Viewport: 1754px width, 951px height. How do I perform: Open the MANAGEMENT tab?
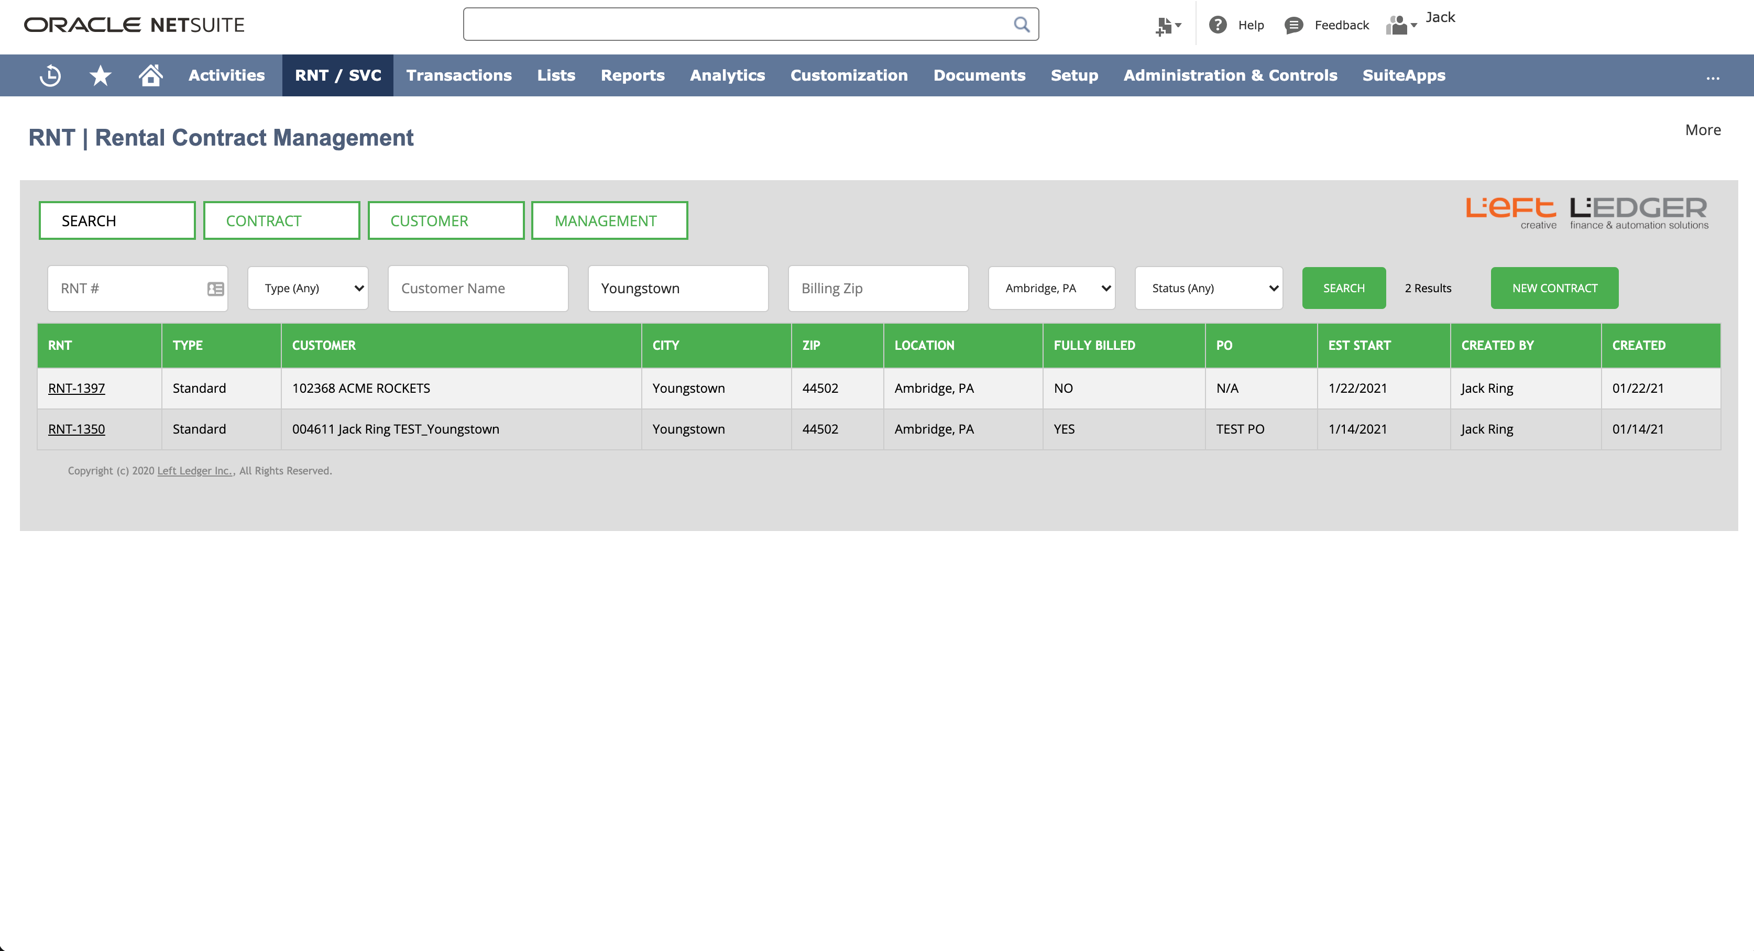tap(609, 220)
